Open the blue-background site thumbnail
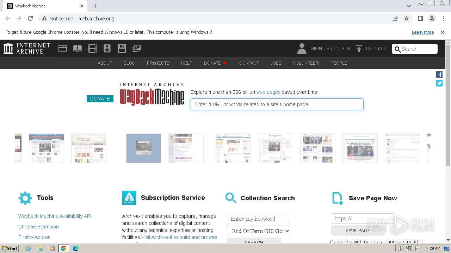Image resolution: width=451 pixels, height=253 pixels. [x=144, y=148]
